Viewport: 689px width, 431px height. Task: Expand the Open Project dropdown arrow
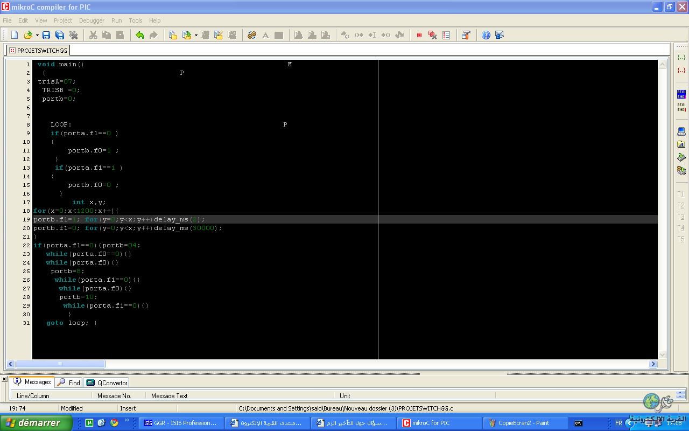(196, 35)
